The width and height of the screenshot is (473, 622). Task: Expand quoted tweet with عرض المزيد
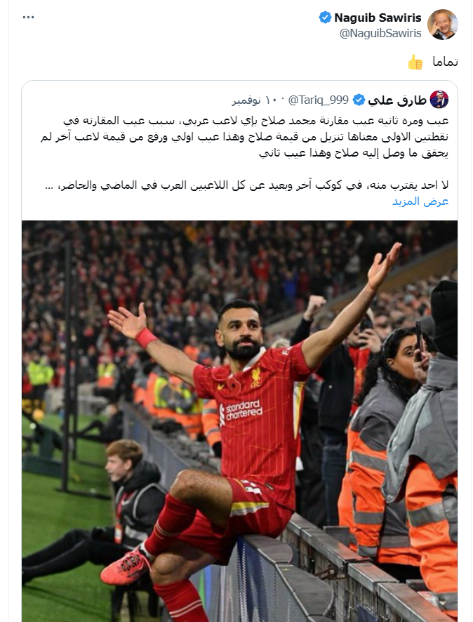click(x=420, y=201)
